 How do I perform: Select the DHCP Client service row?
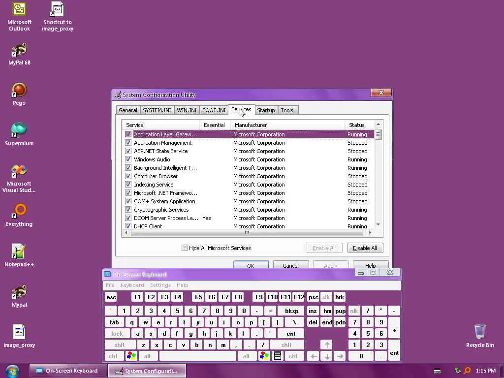click(249, 226)
